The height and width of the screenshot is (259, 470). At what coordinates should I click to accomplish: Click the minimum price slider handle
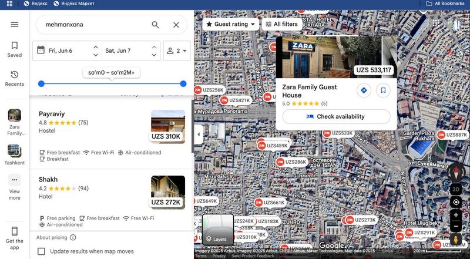pos(41,83)
